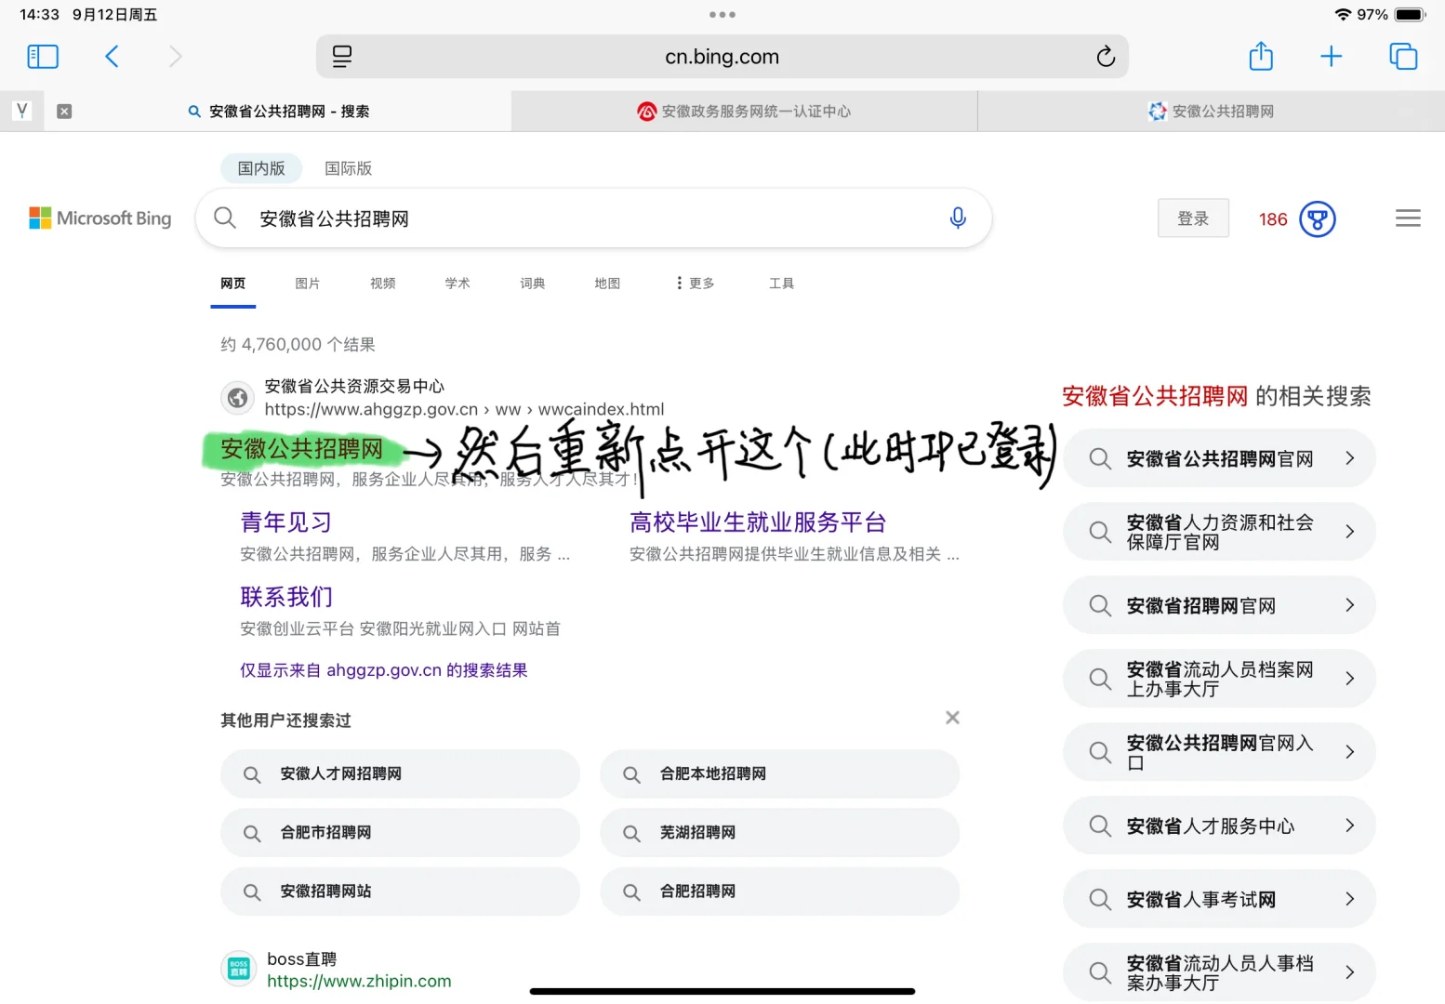1445x1004 pixels.
Task: Open related search 安徽省人才服务中心
Action: pos(1219,826)
